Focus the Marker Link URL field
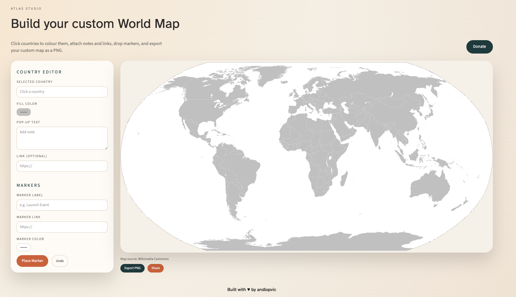 62,227
